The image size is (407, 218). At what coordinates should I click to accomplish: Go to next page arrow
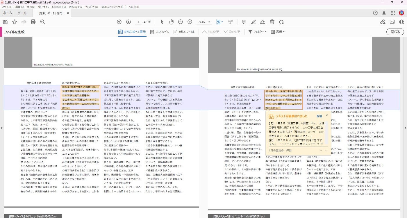click(x=128, y=22)
